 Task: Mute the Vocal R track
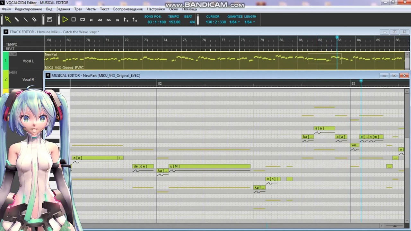pos(11,73)
